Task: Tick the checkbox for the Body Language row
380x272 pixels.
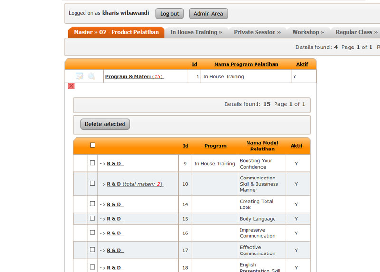Action: (x=93, y=218)
